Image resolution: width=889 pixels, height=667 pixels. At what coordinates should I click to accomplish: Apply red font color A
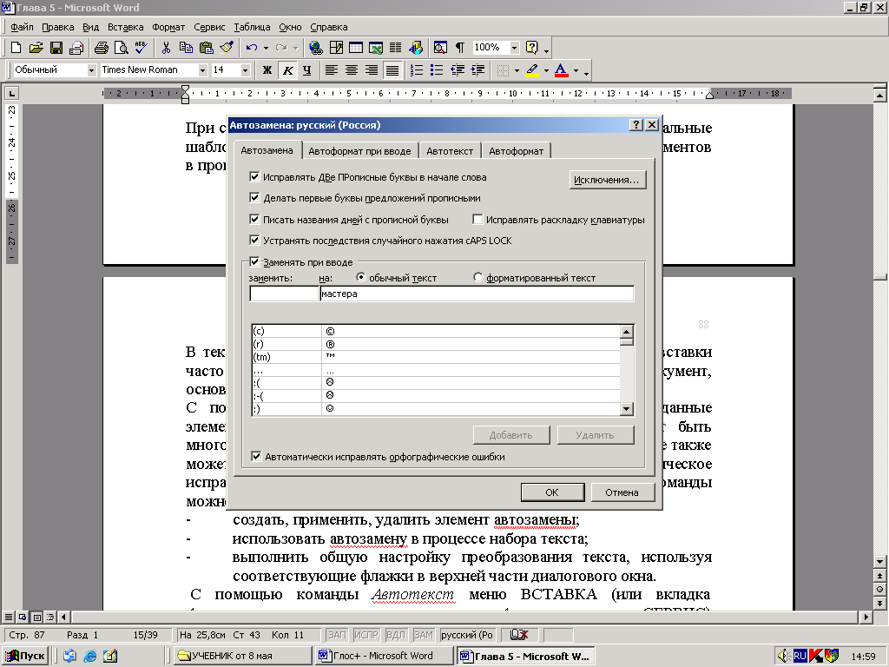562,70
